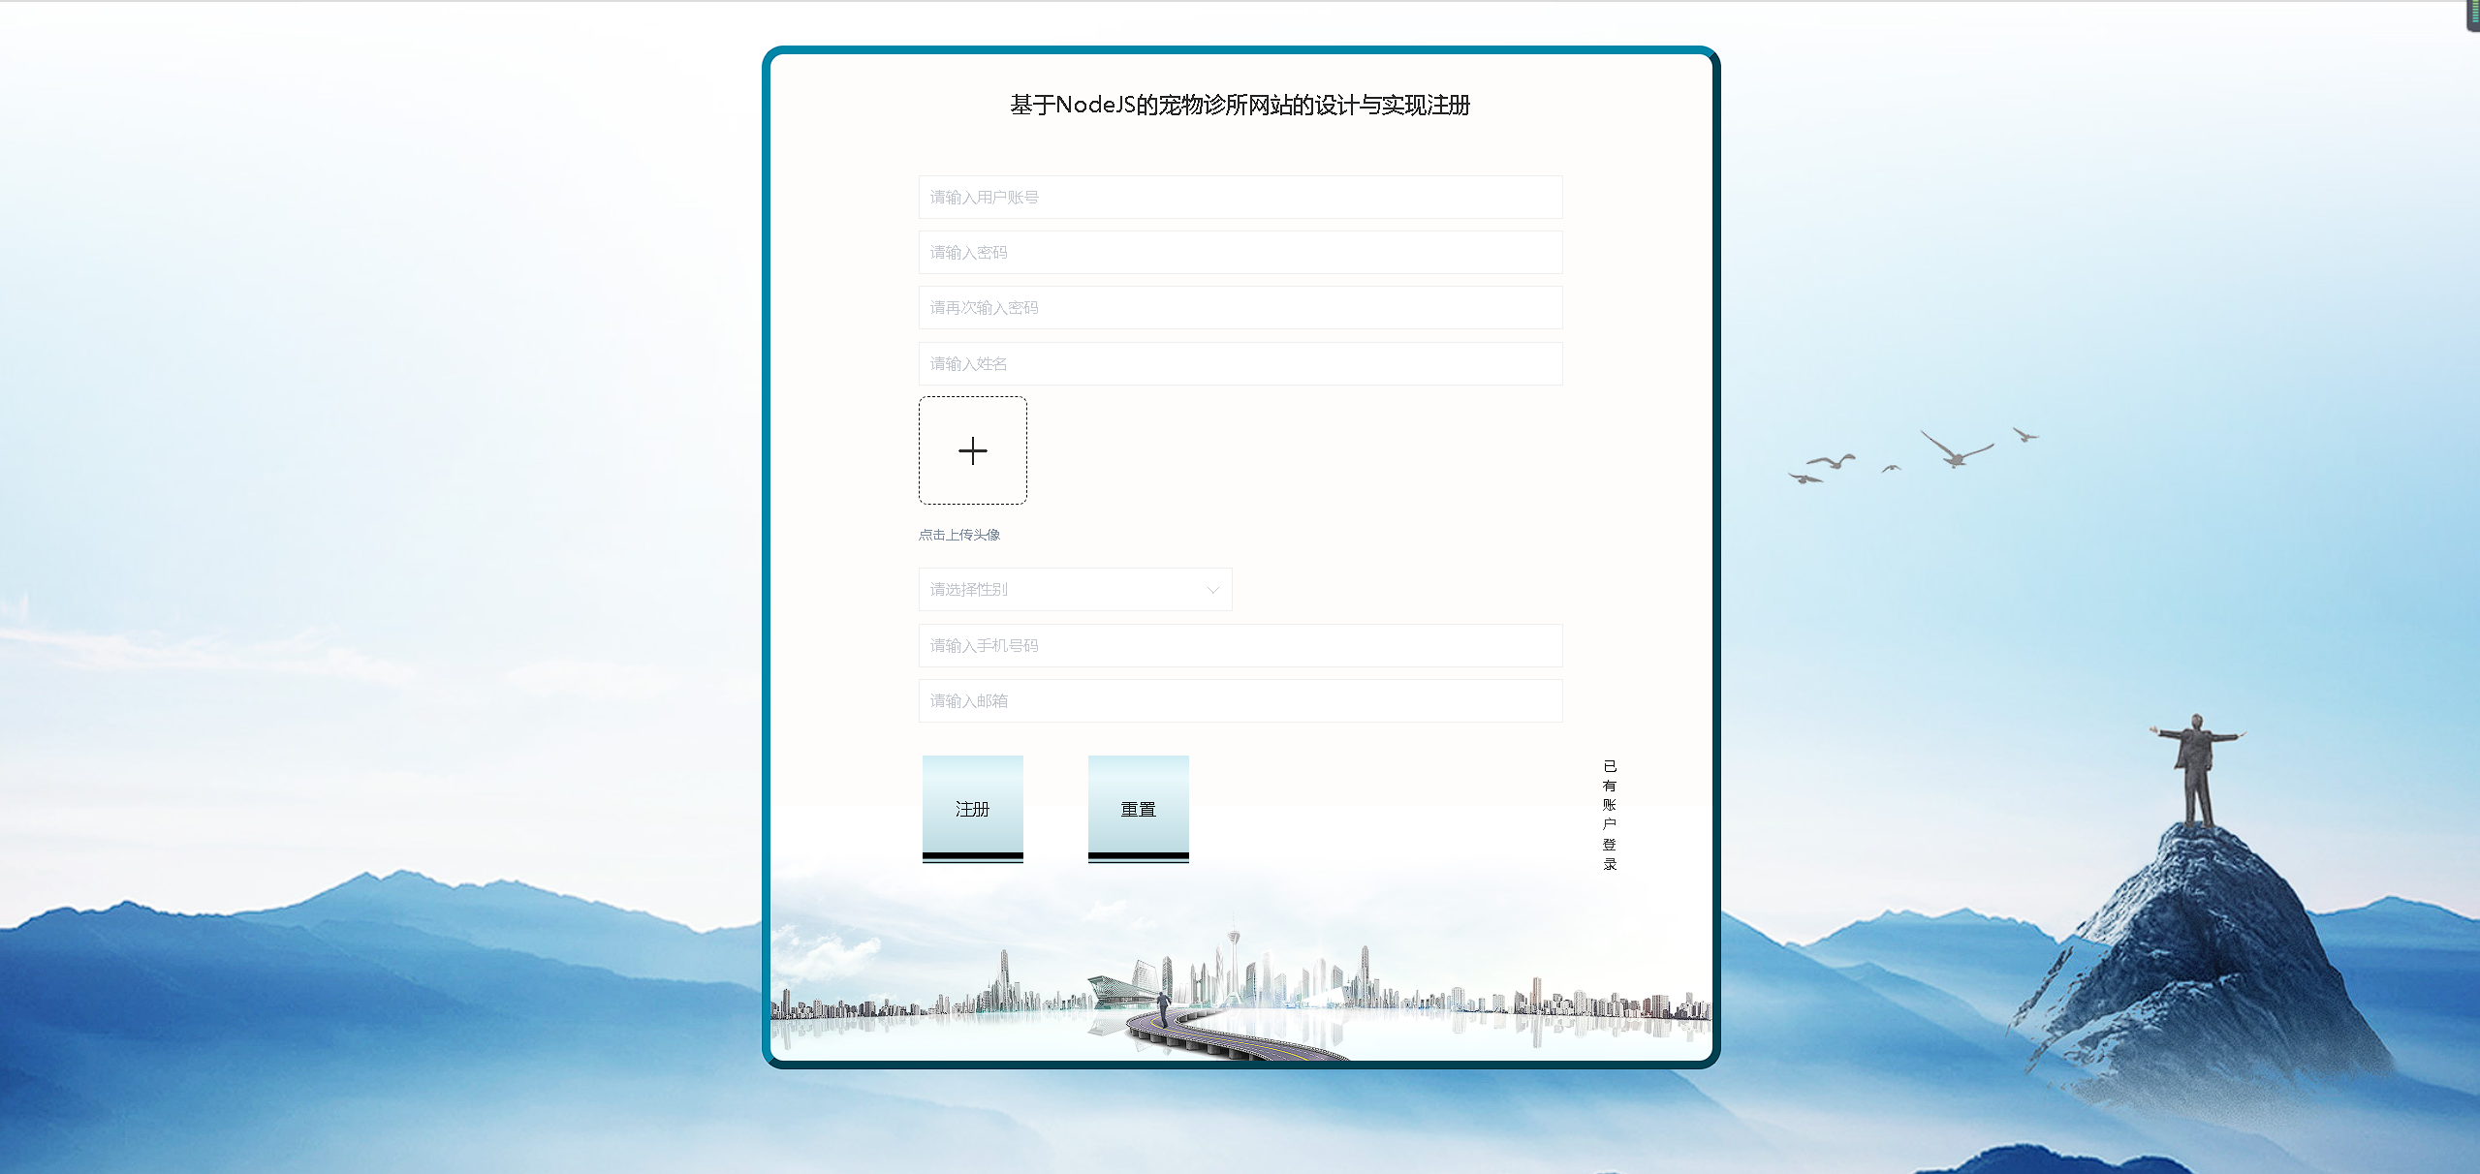
Task: Click the plus icon to upload avatar
Action: (972, 450)
